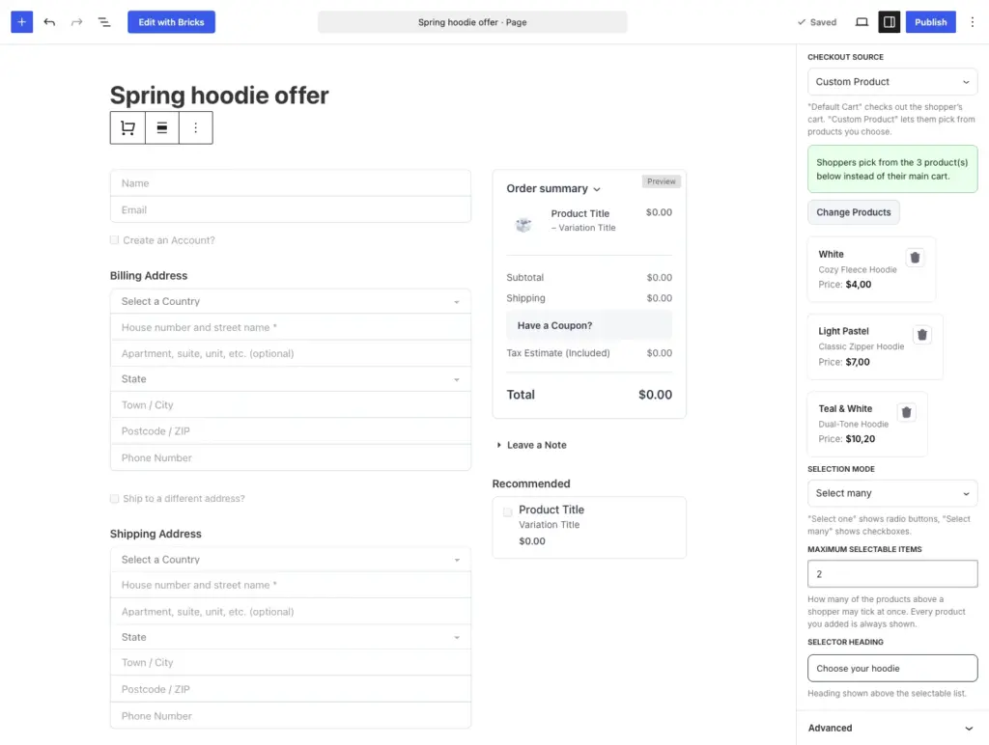This screenshot has height=745, width=989.
Task: Click the Dual-Tone Hoodie product name
Action: 854,425
